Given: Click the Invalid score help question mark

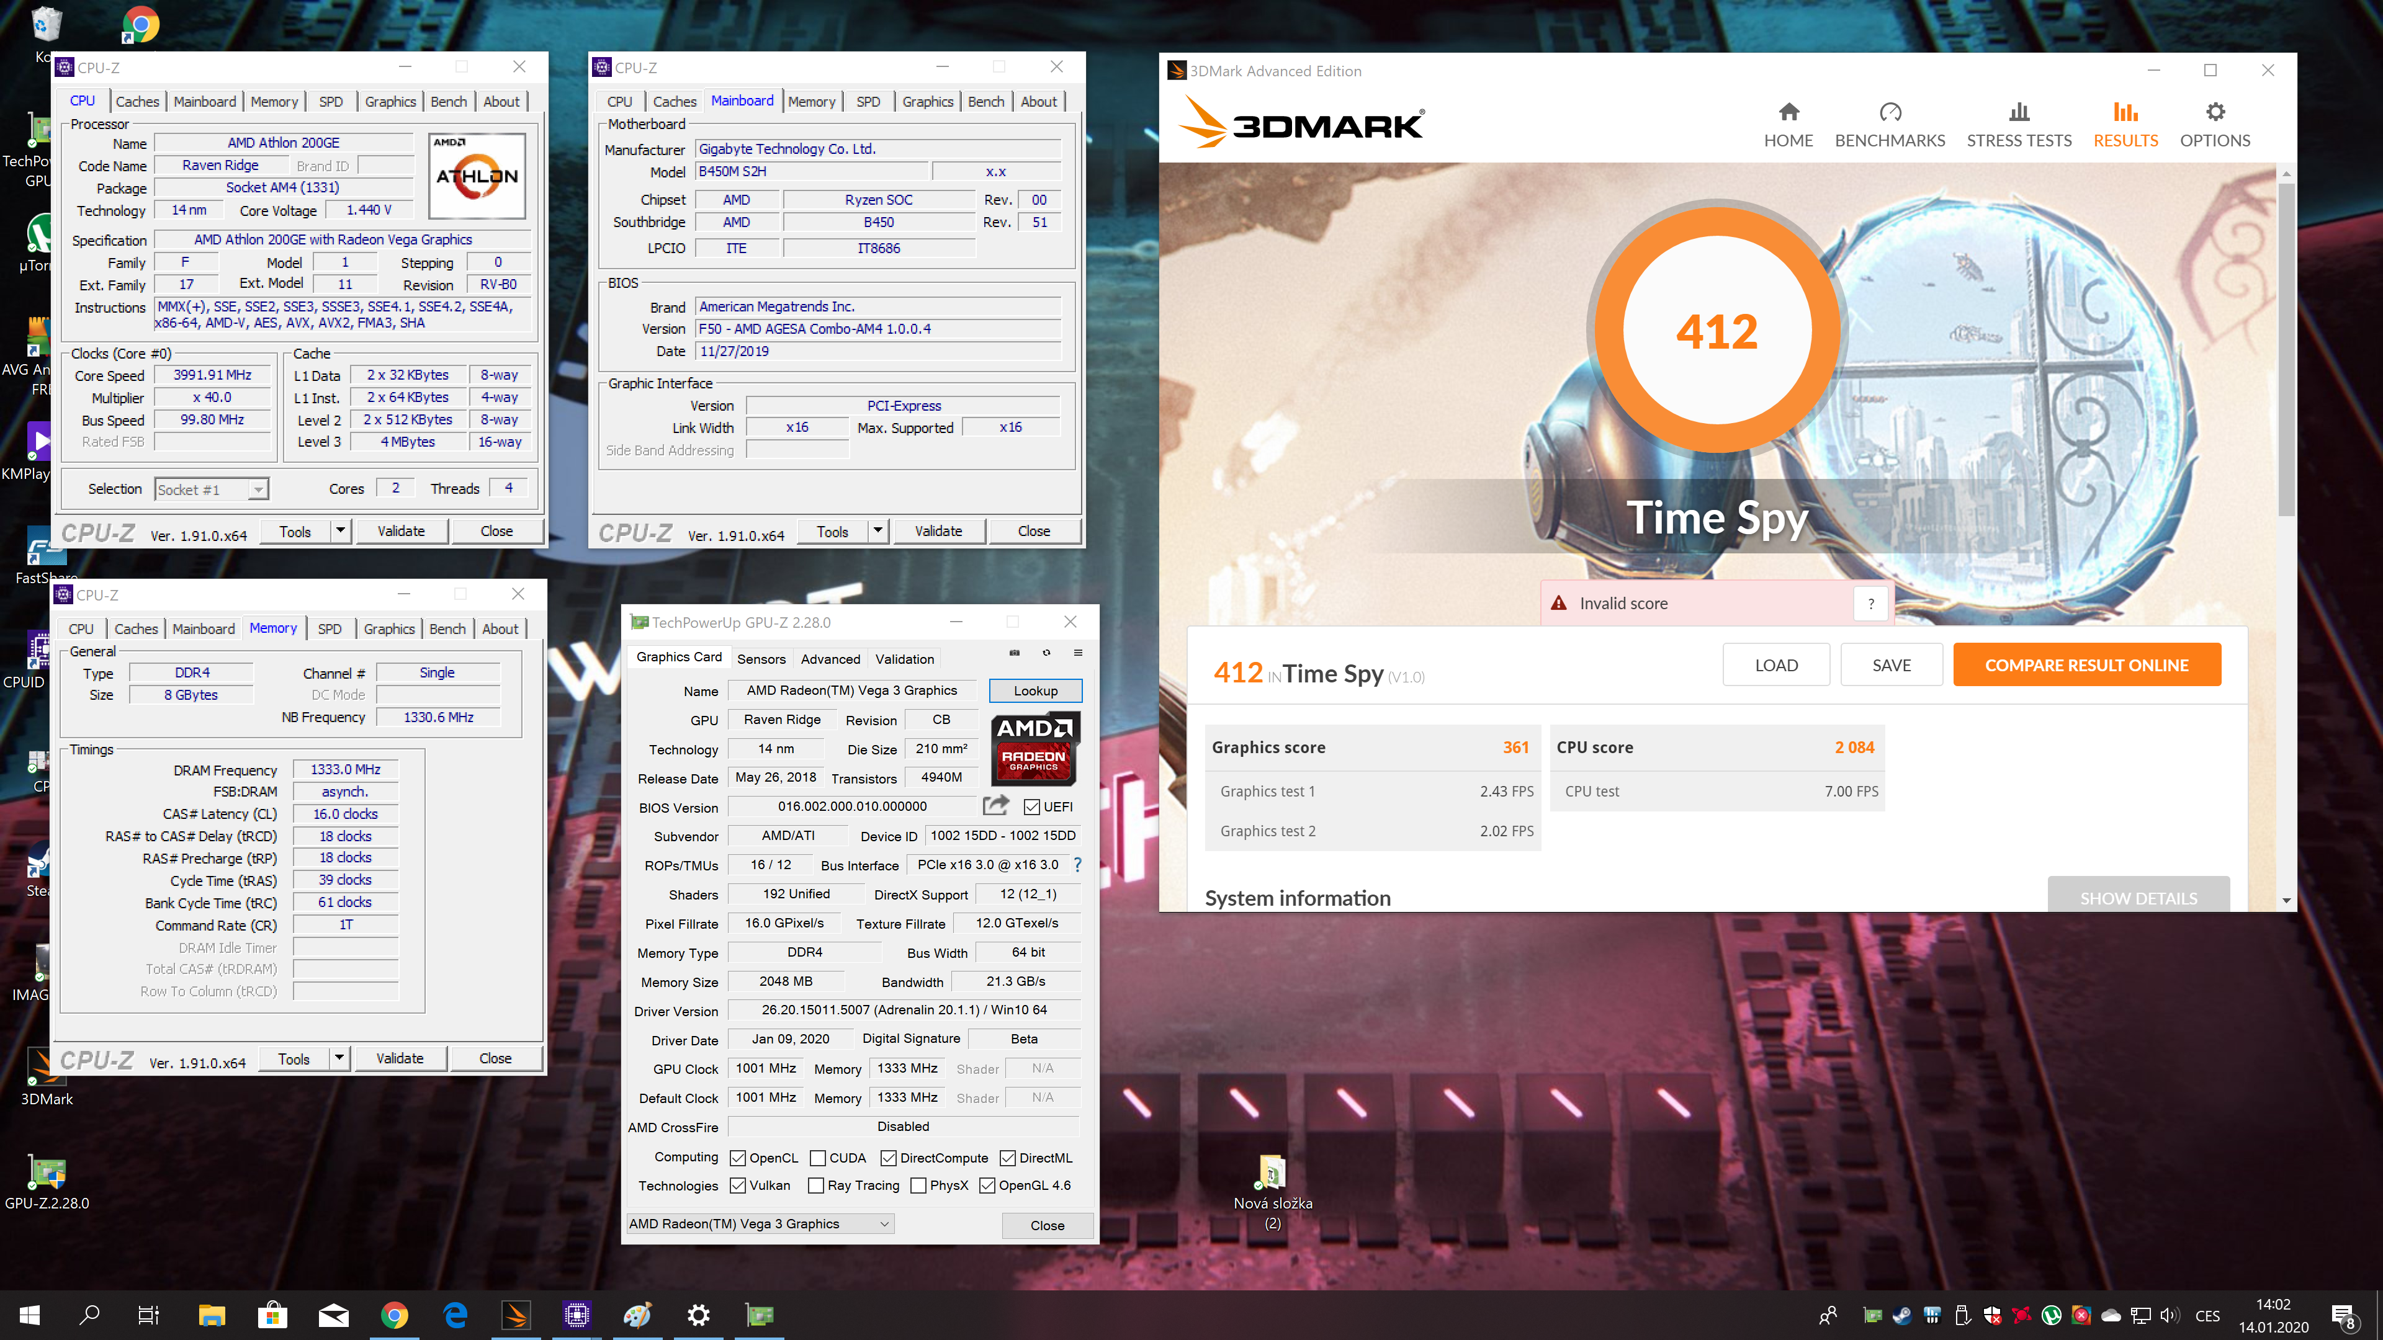Looking at the screenshot, I should (x=1870, y=604).
